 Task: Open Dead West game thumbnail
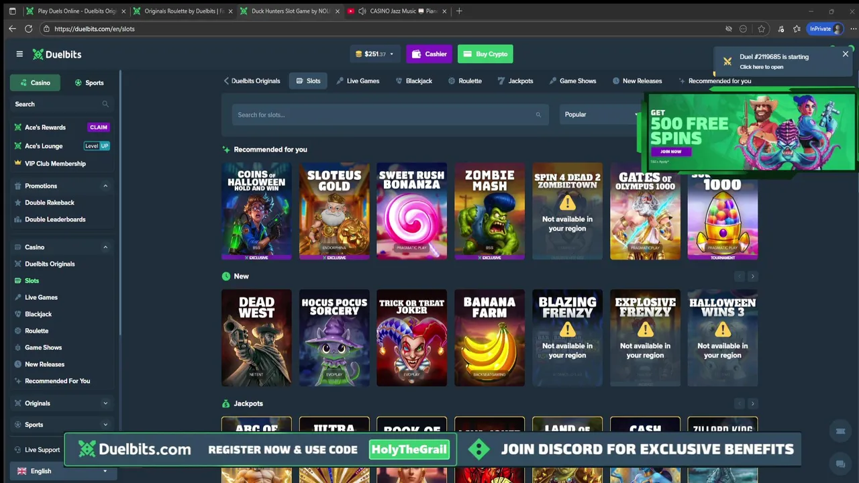point(256,337)
